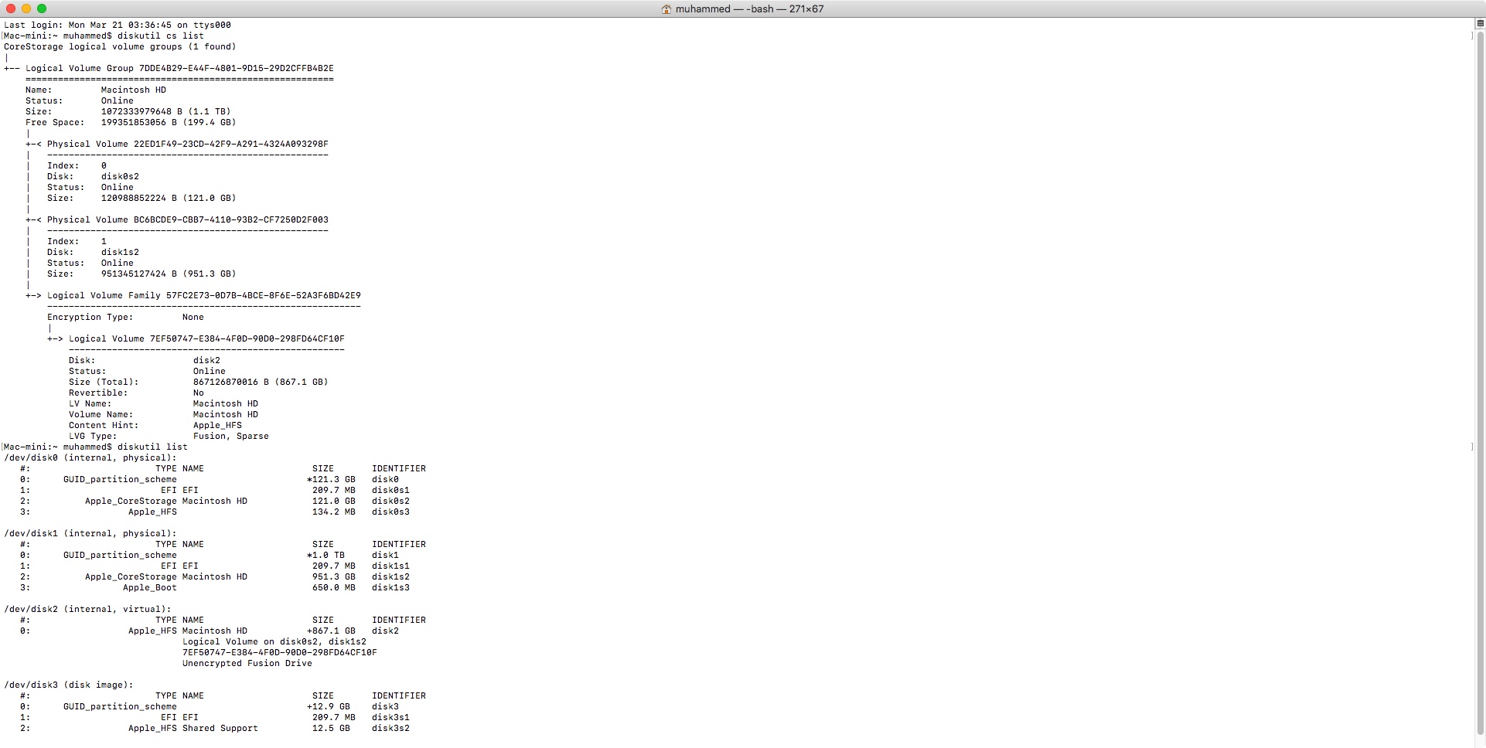Click the Logical Volume Family 57FC2E73 heading

tap(203, 295)
